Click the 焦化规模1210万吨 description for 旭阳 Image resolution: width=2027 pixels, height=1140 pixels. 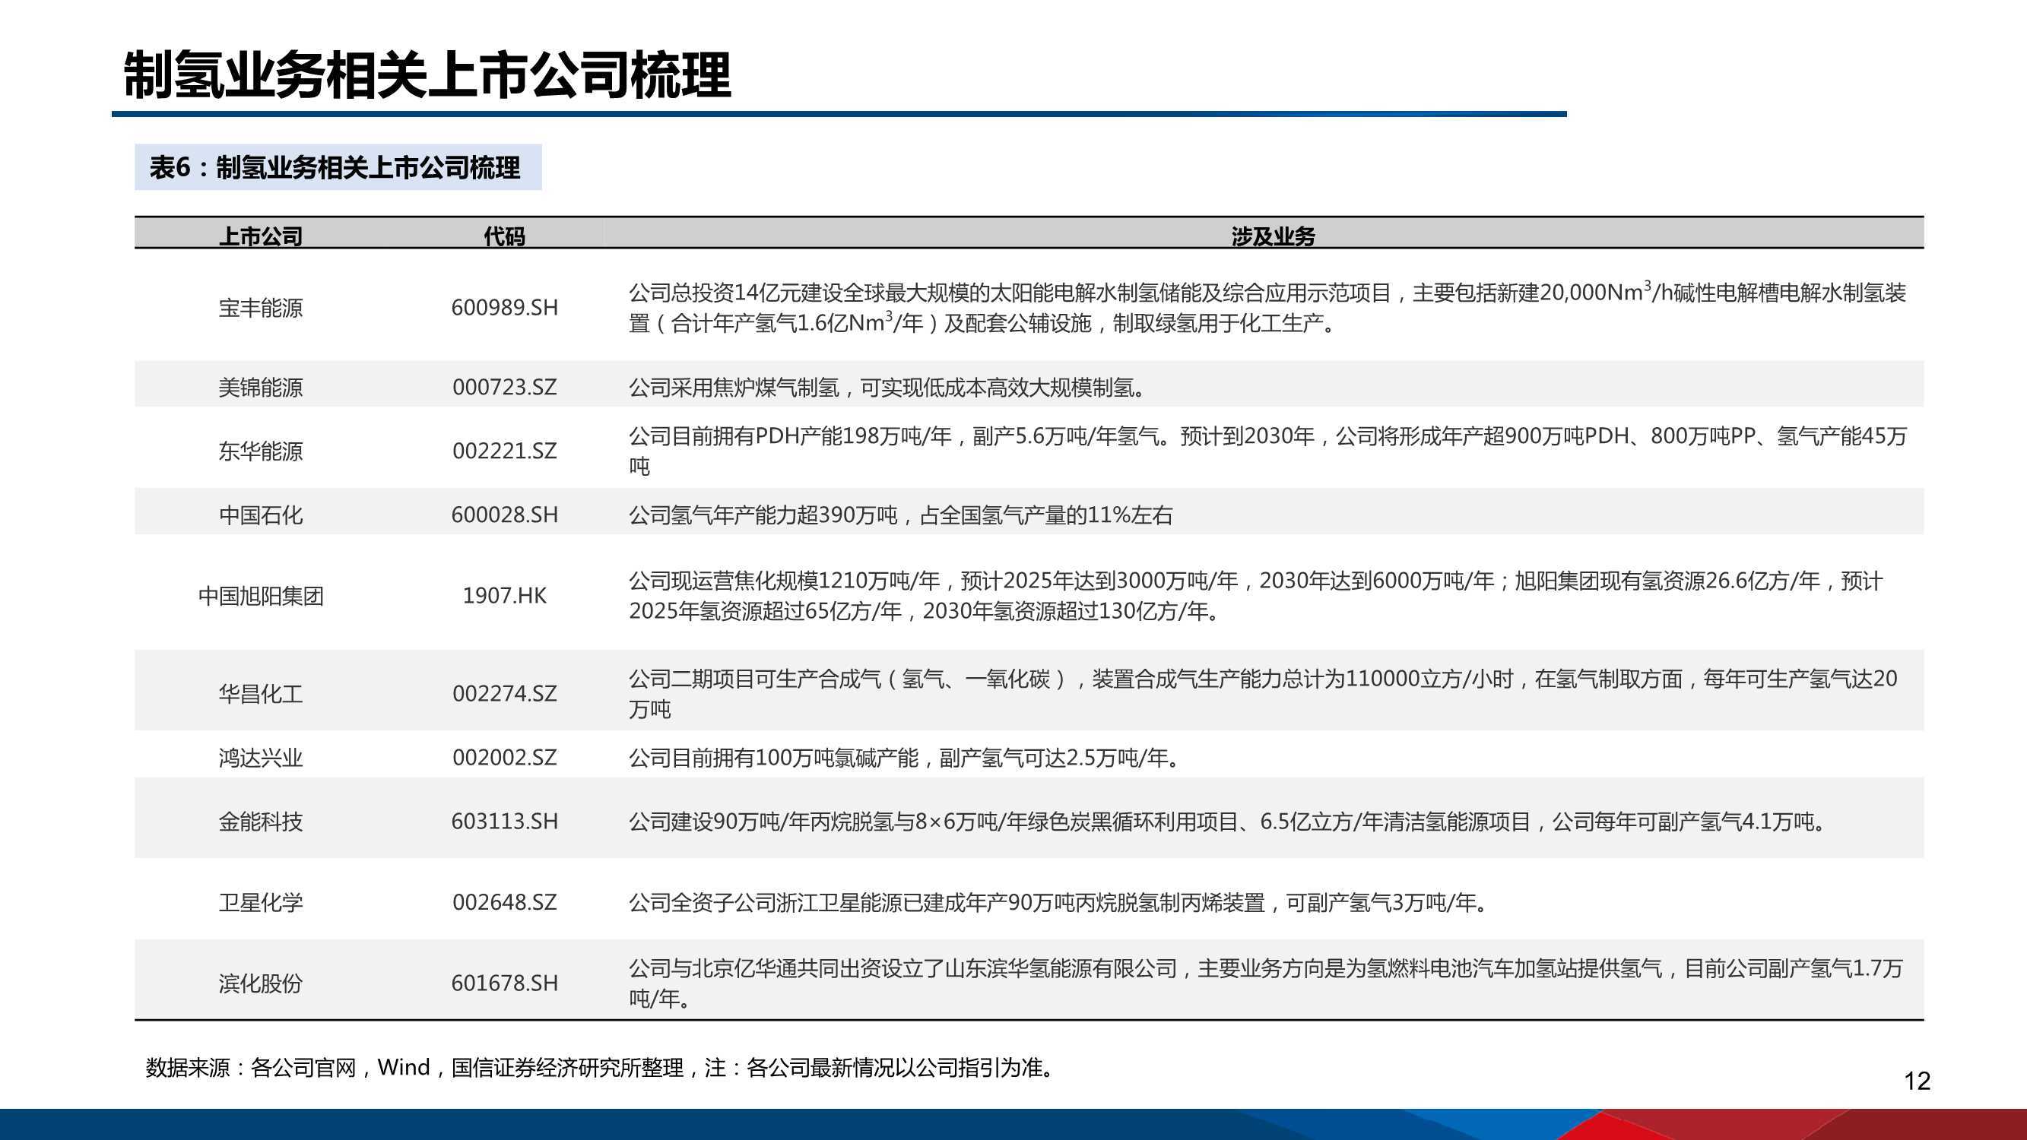(x=1256, y=596)
